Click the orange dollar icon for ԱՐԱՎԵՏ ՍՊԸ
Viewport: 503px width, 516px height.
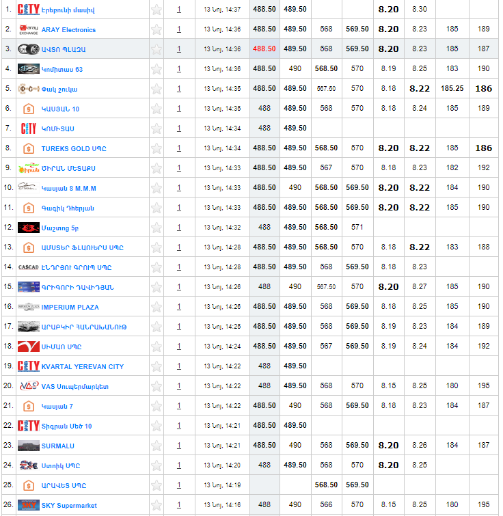(x=29, y=485)
